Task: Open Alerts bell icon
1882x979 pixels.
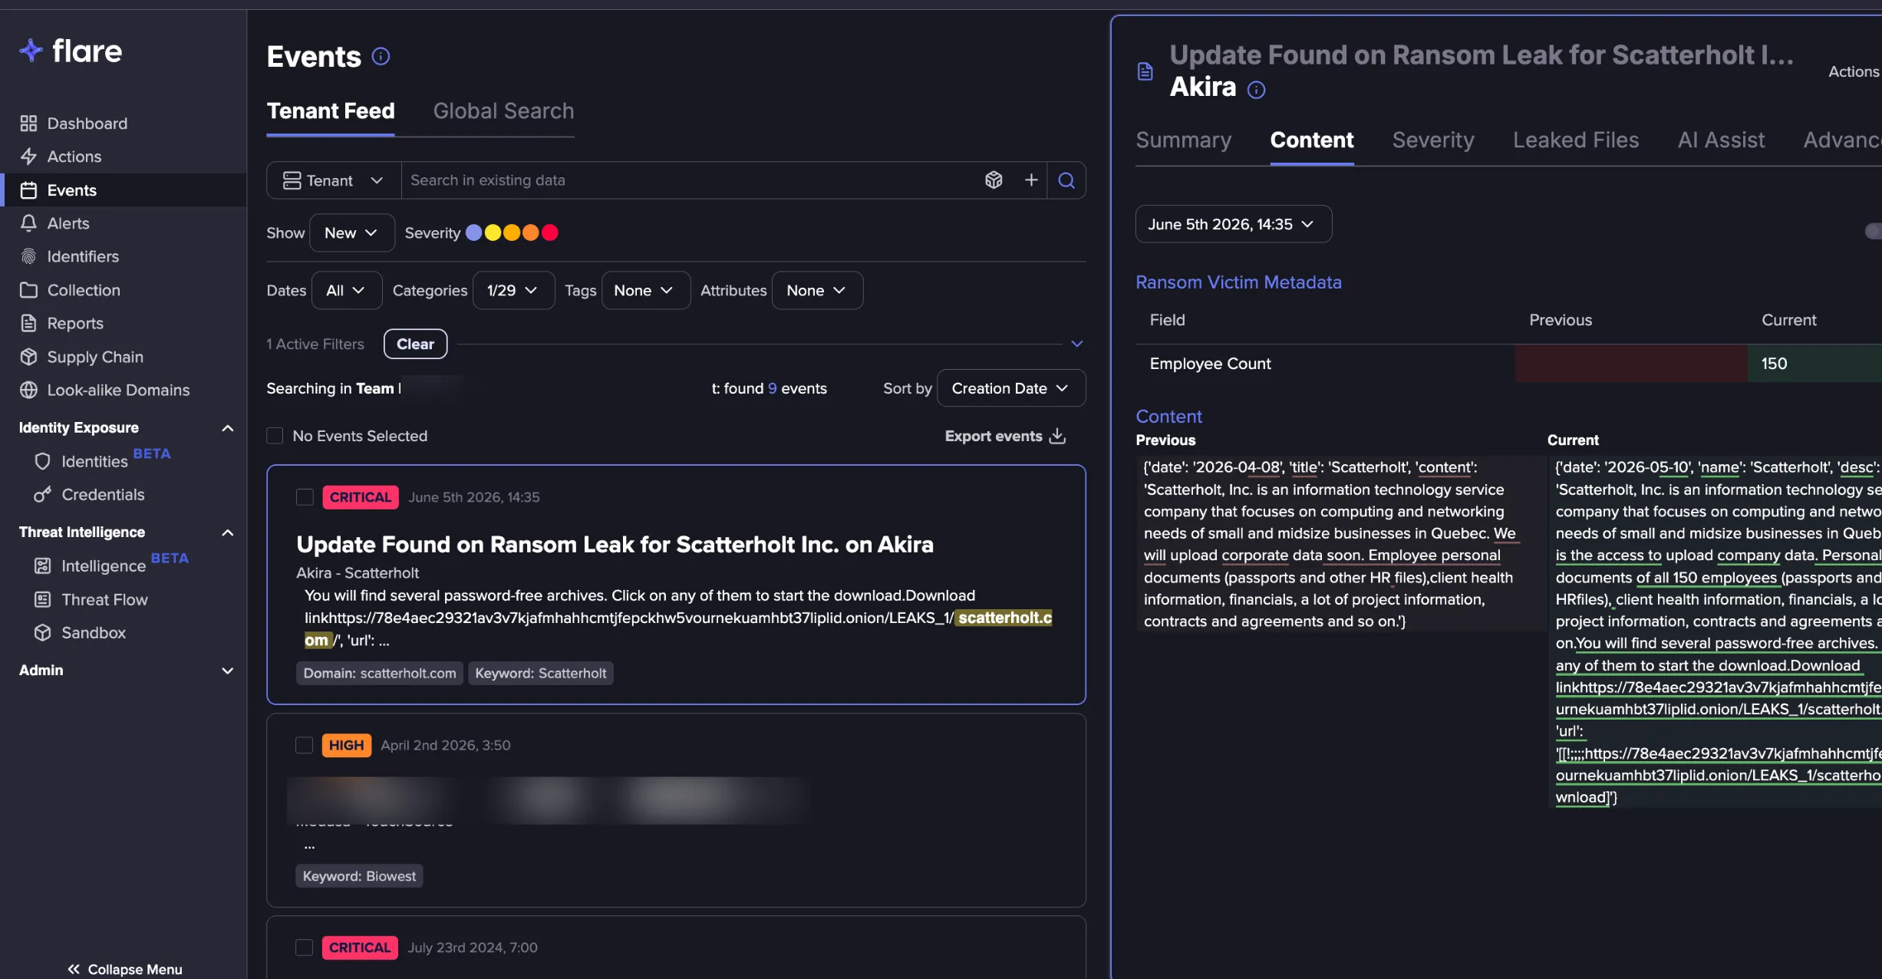Action: 28,223
